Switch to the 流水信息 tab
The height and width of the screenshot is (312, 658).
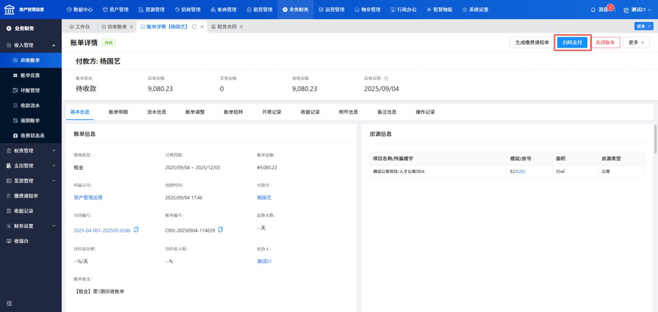(157, 112)
